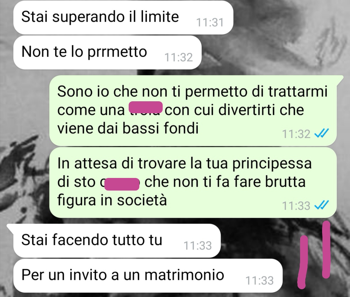Tap blue double-check on the "bassi fondi" message

coord(321,134)
